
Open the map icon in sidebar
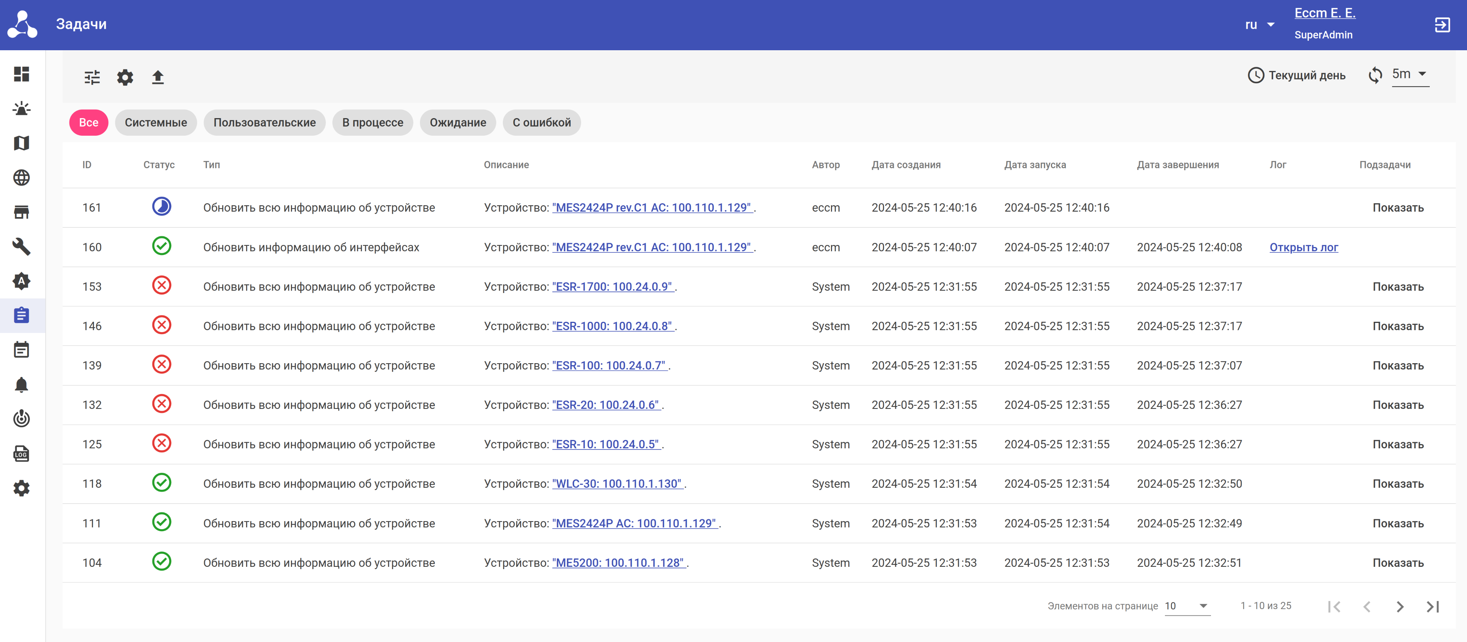point(21,143)
